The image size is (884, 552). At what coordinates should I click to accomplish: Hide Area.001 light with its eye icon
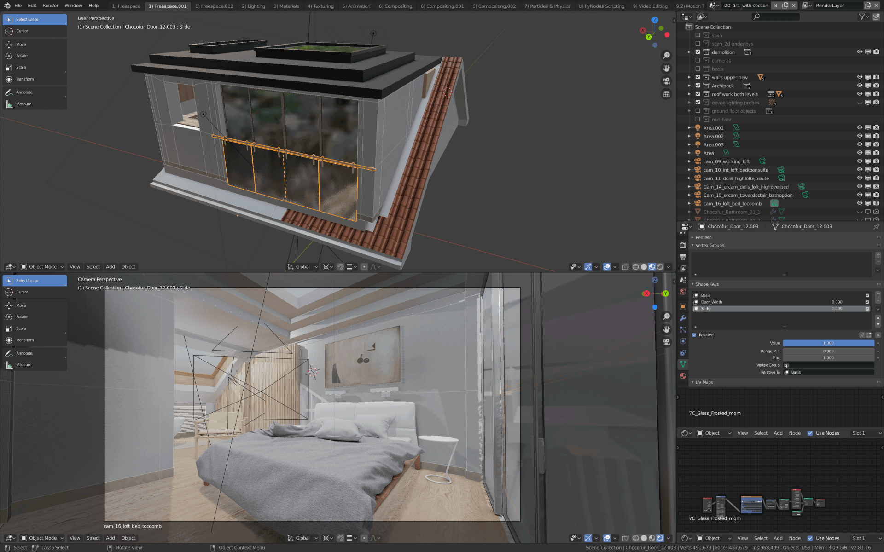pos(859,128)
